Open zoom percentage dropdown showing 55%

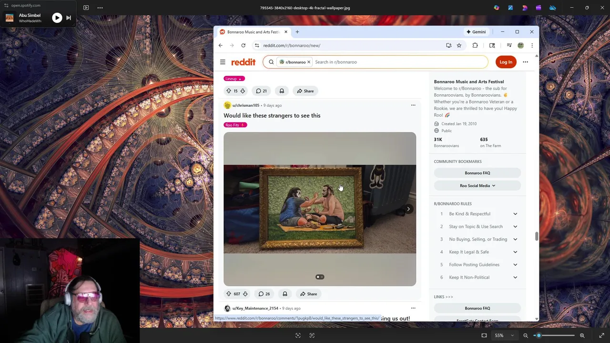click(504, 335)
